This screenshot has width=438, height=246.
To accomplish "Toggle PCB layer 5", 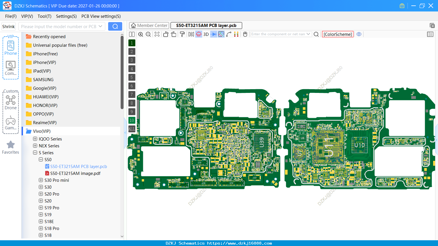I will tap(132, 77).
